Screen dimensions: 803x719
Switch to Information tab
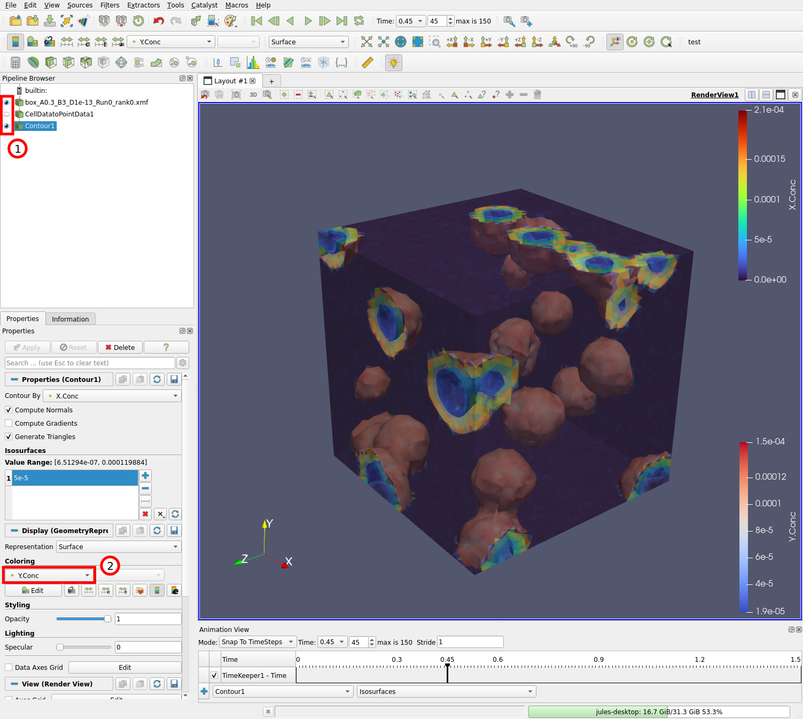[x=71, y=319]
